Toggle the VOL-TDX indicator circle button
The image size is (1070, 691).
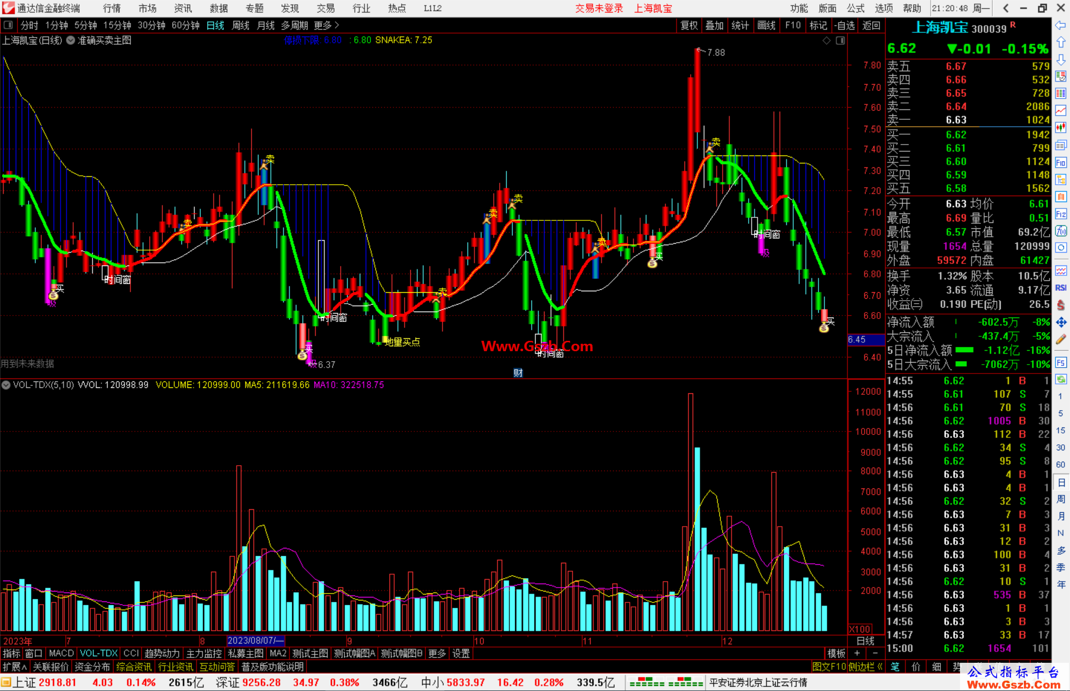[x=6, y=385]
